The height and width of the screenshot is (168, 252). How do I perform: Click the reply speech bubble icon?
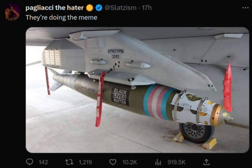click(x=29, y=162)
